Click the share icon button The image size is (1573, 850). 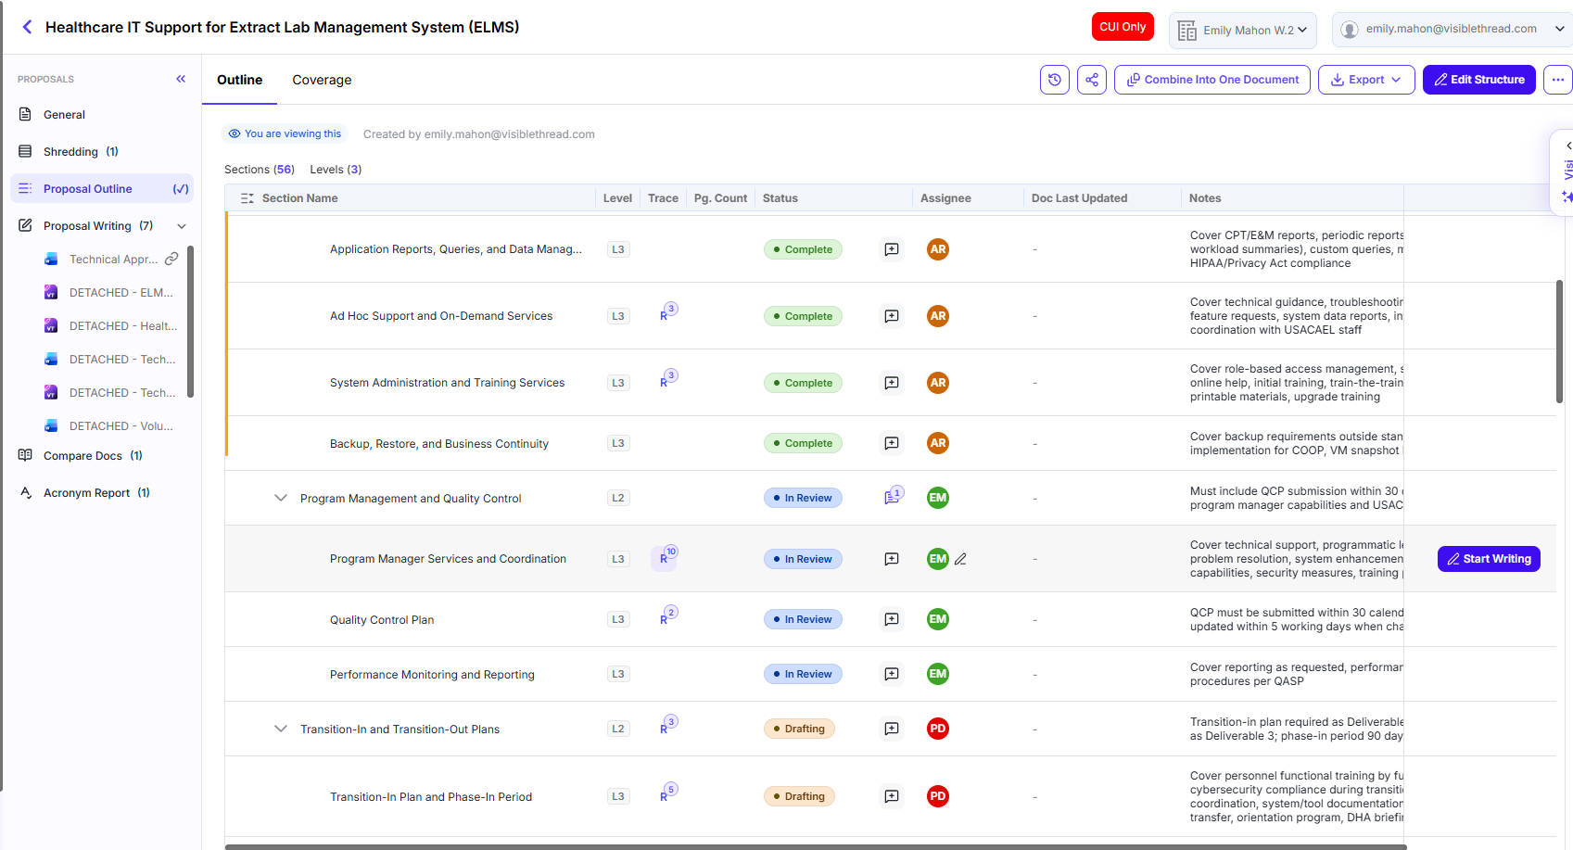(x=1092, y=80)
